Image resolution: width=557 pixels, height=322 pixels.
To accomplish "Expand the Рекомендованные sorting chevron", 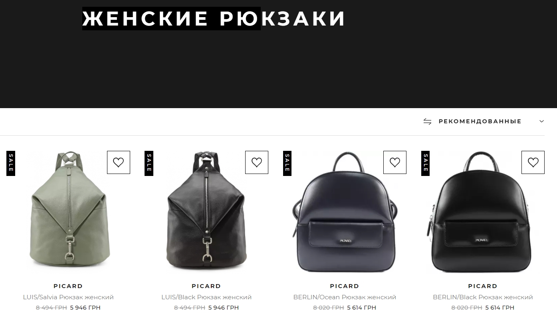I will click(x=541, y=121).
